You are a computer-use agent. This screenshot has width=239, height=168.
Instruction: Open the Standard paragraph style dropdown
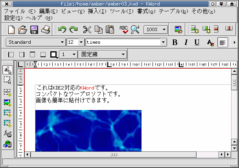36,42
